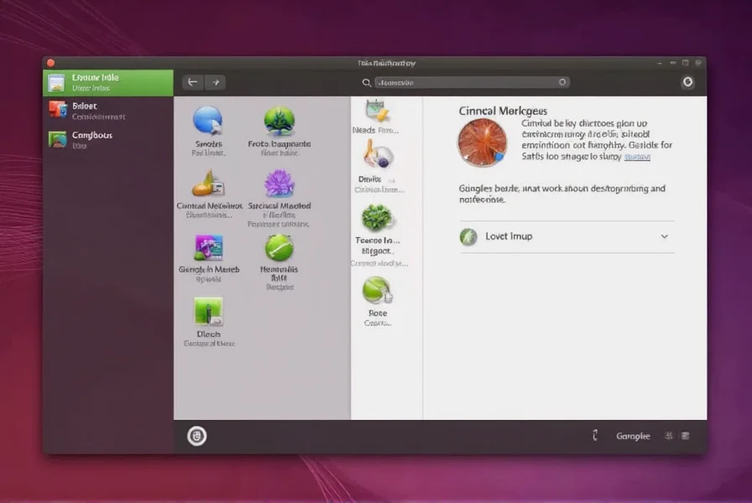Launch the green Dlech app icon
Image resolution: width=752 pixels, height=503 pixels.
click(208, 311)
